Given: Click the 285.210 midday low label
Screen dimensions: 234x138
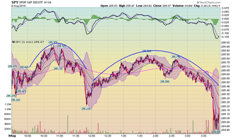Looking at the screenshot, I should [86, 109].
